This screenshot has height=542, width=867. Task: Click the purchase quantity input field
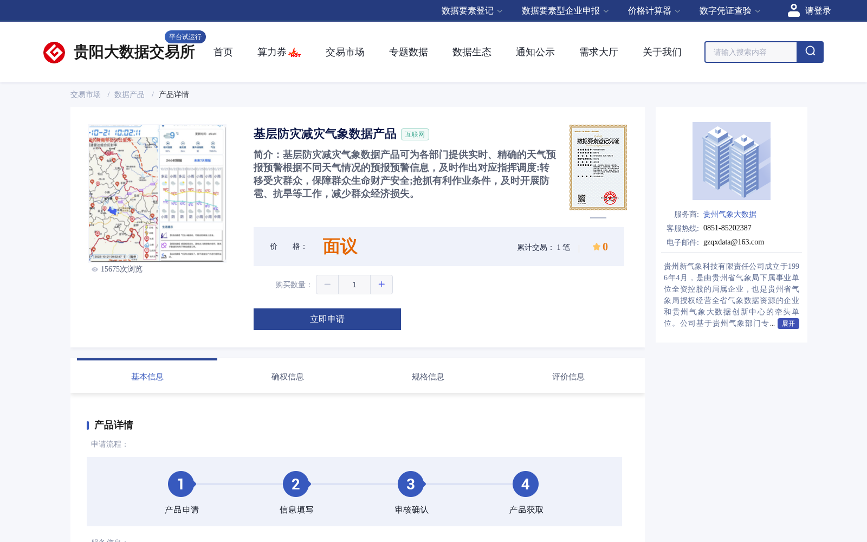click(354, 285)
